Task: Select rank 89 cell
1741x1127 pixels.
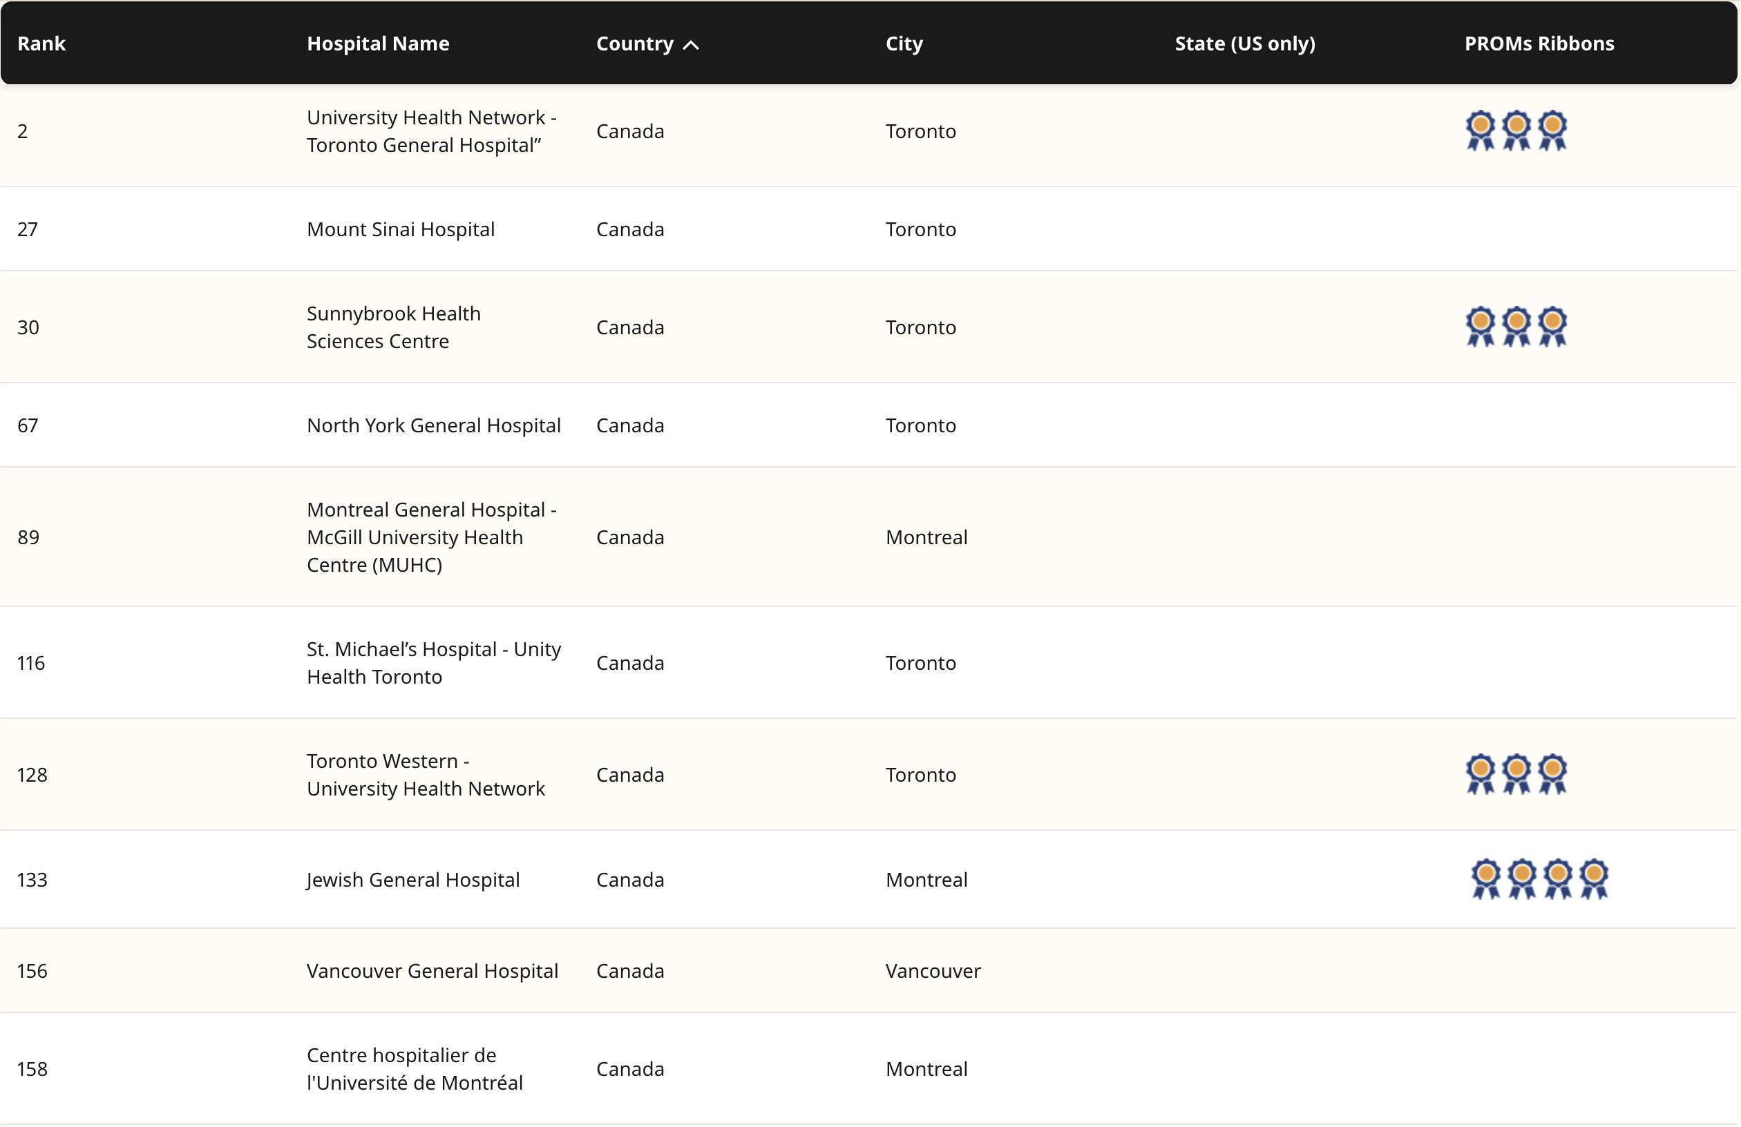Action: (28, 537)
